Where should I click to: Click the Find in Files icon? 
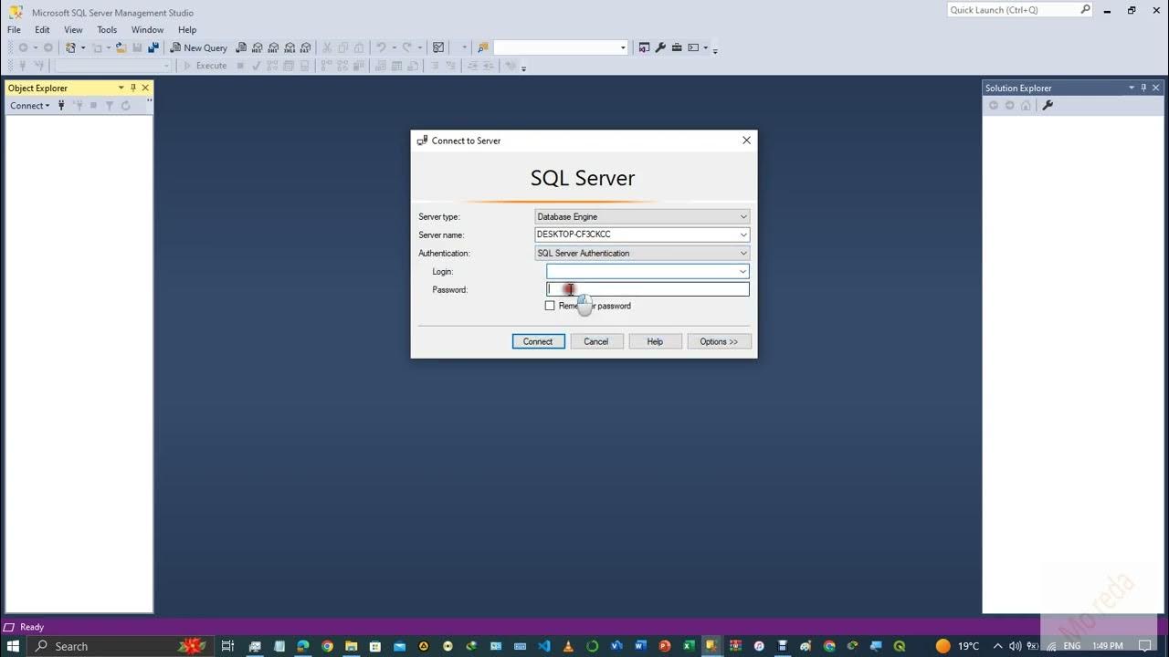pyautogui.click(x=483, y=47)
